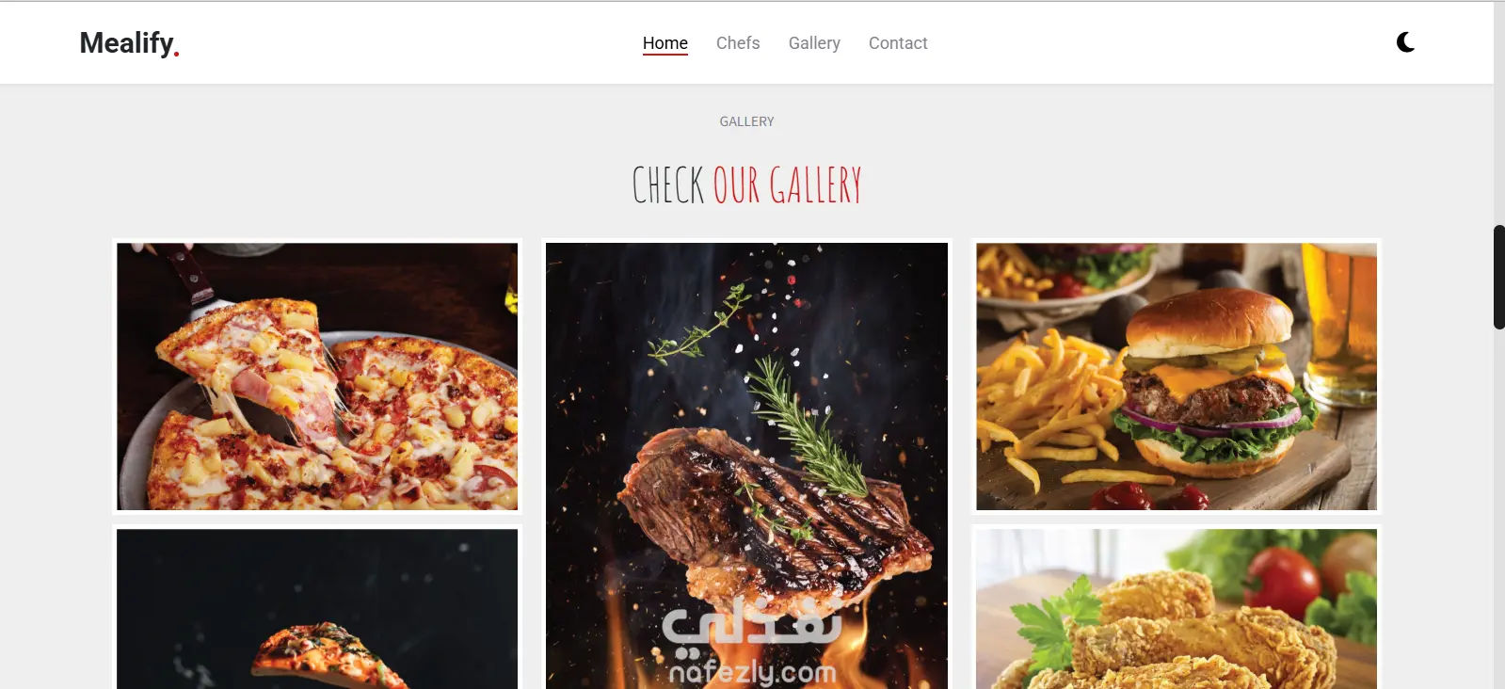
Task: Click the nafezly.com watermark text
Action: [x=753, y=672]
